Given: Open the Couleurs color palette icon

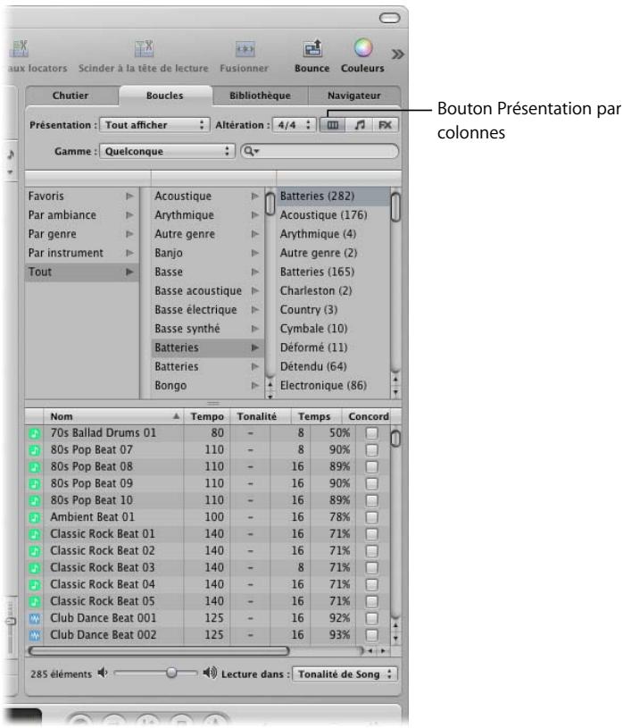Looking at the screenshot, I should click(x=362, y=48).
